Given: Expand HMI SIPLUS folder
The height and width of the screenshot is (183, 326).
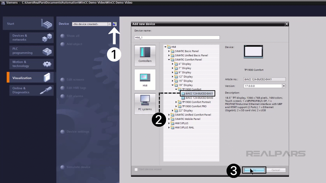Looking at the screenshot, I should click(169, 123).
